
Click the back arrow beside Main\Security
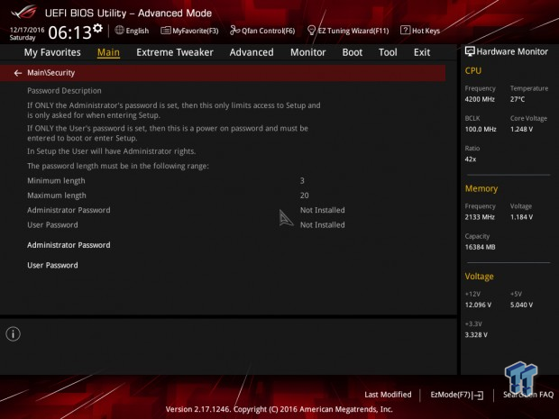tap(18, 73)
